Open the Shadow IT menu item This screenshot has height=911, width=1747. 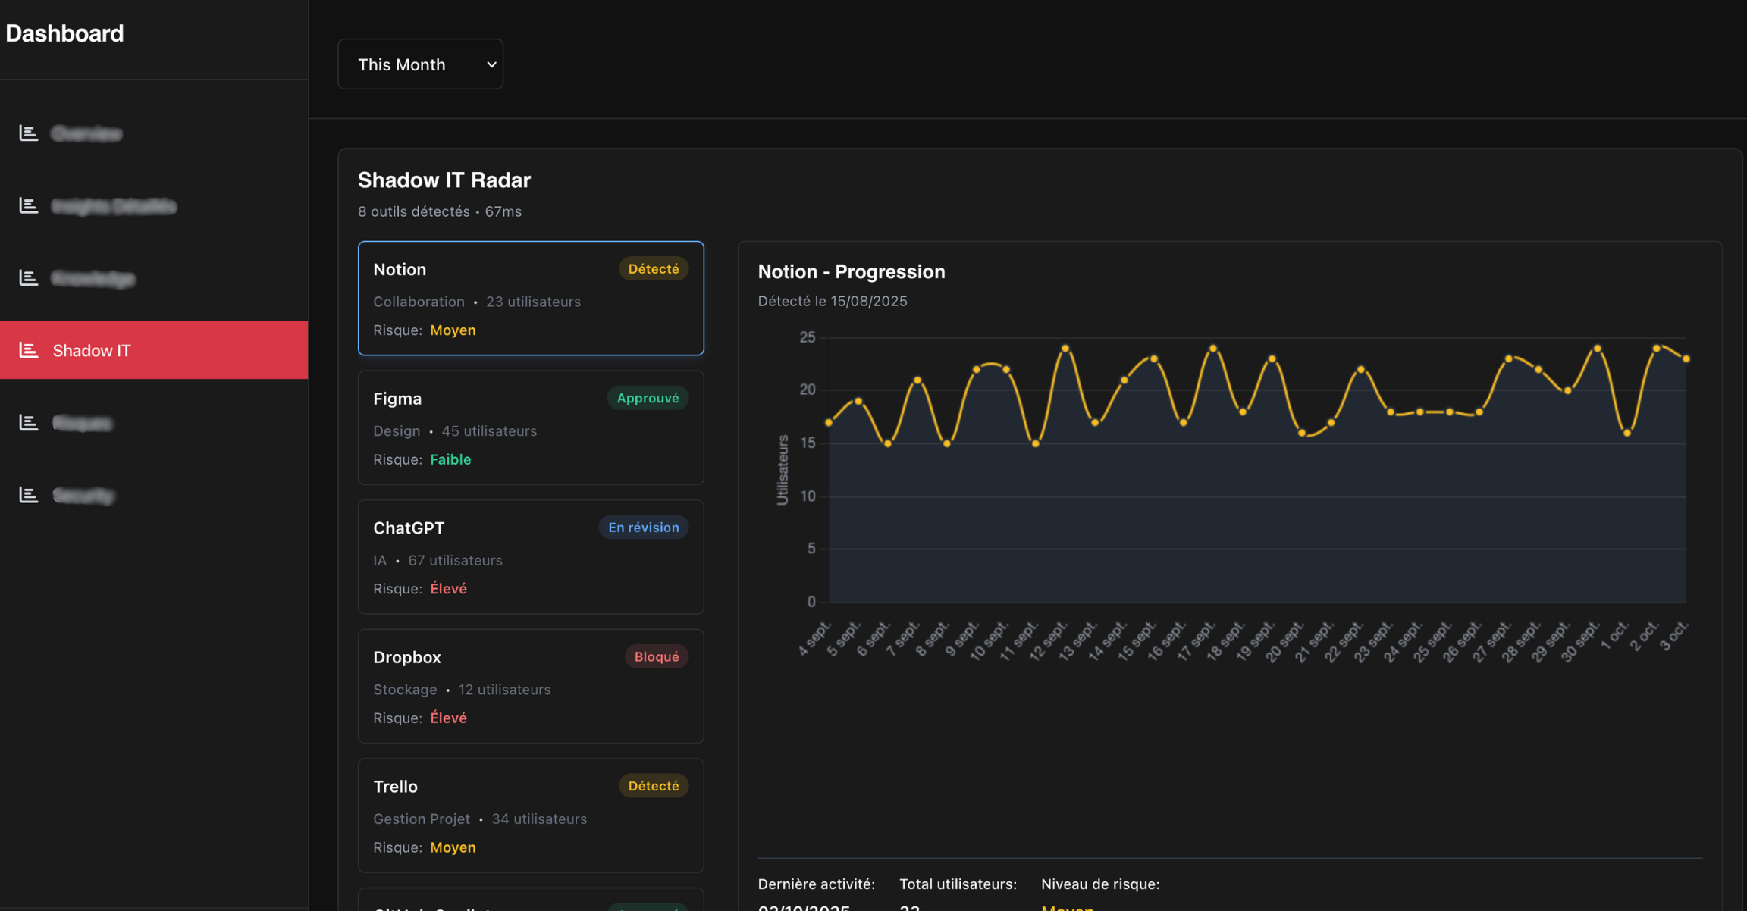[x=92, y=350]
